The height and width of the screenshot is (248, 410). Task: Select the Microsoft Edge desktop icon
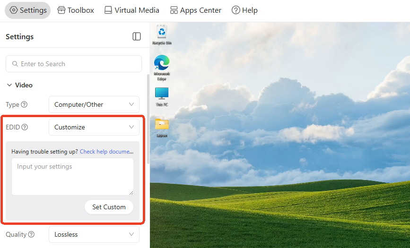162,68
